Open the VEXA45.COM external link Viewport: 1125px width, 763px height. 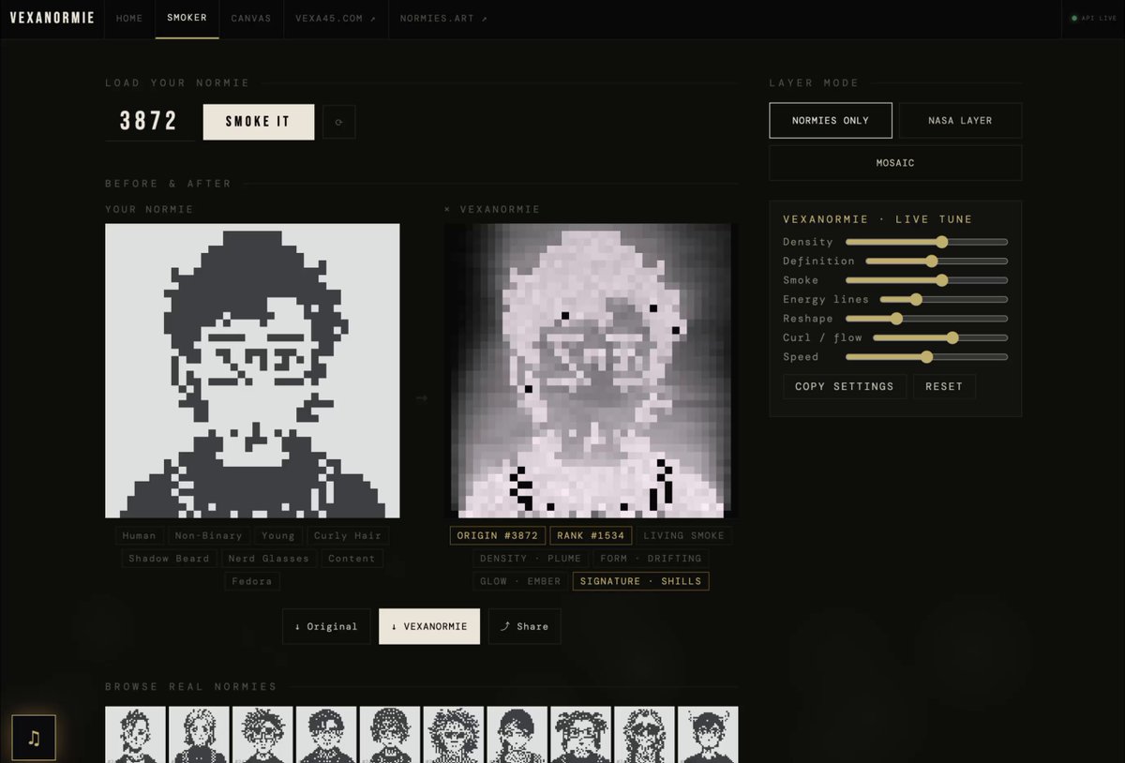pos(336,18)
